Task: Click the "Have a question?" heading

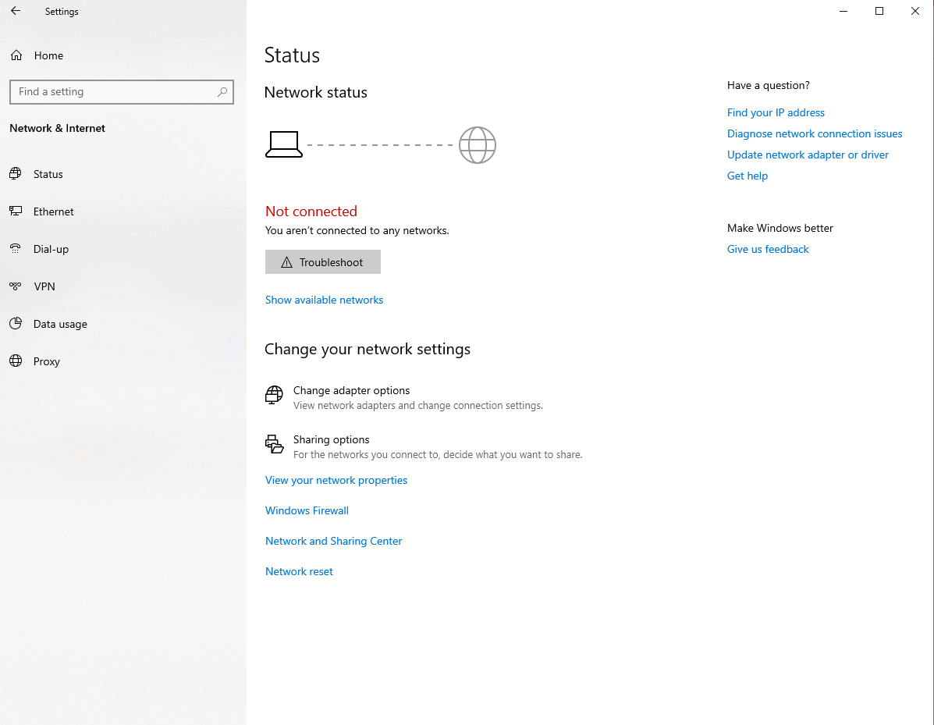Action: point(768,85)
